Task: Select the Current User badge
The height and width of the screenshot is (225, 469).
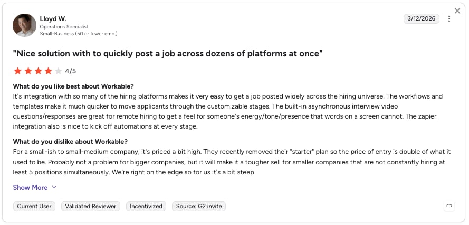Action: coord(34,206)
